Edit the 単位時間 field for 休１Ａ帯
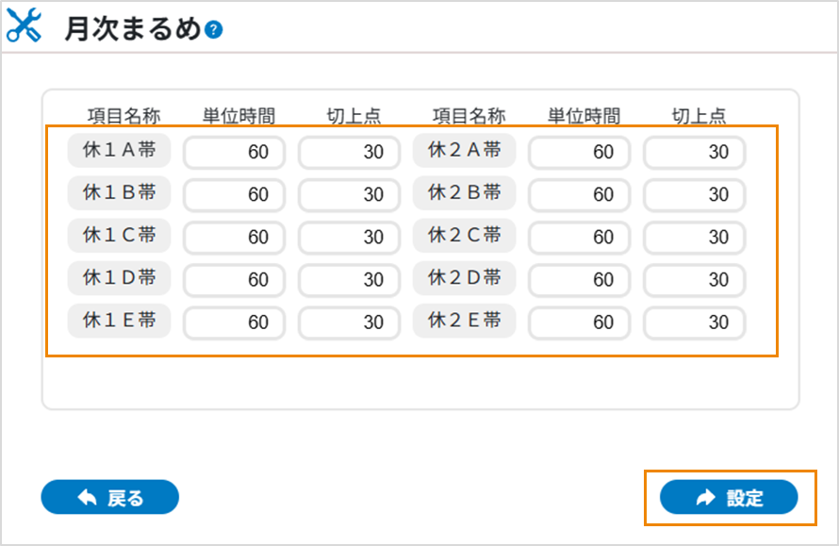The height and width of the screenshot is (546, 839). coord(234,151)
